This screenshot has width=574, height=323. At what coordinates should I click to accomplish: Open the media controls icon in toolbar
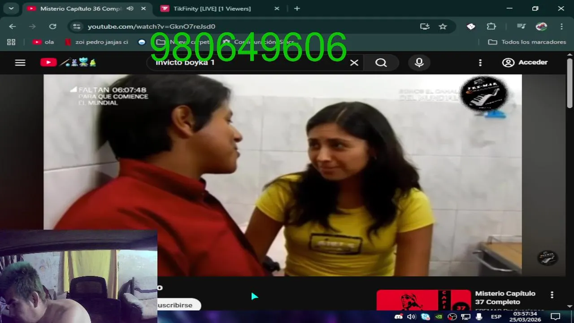521,26
